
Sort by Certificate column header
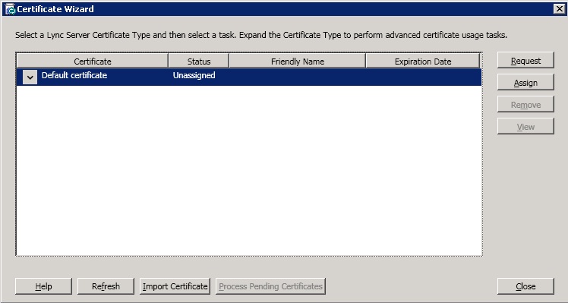pos(93,61)
